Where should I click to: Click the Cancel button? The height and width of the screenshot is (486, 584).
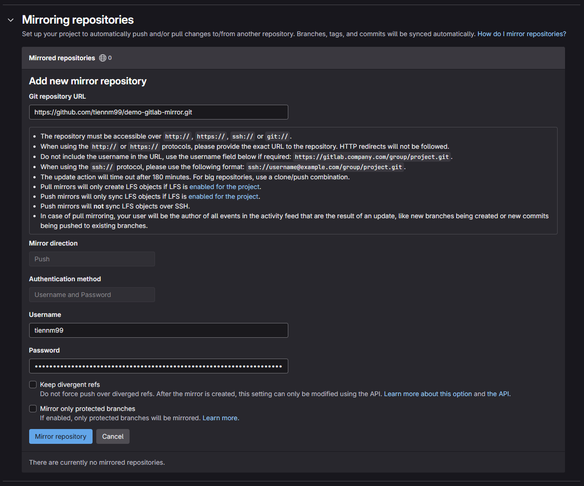tap(112, 436)
